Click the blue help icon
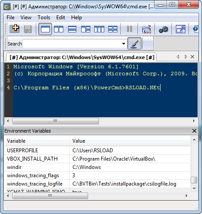202x214 pixels. pos(195,29)
